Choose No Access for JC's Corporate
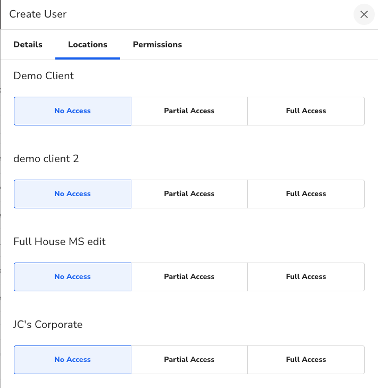This screenshot has height=388, width=378. pyautogui.click(x=72, y=360)
